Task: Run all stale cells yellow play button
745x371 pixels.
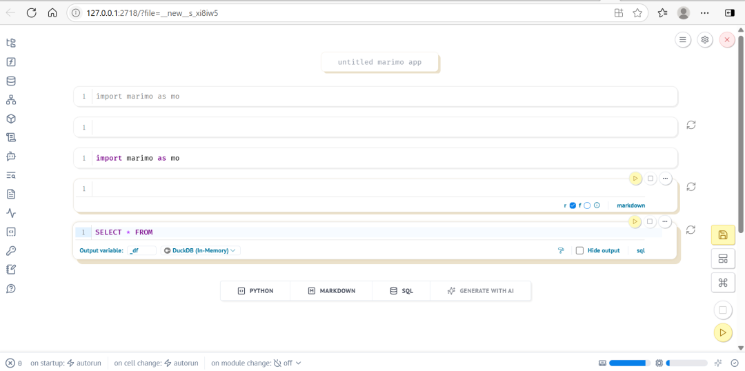Action: tap(723, 332)
